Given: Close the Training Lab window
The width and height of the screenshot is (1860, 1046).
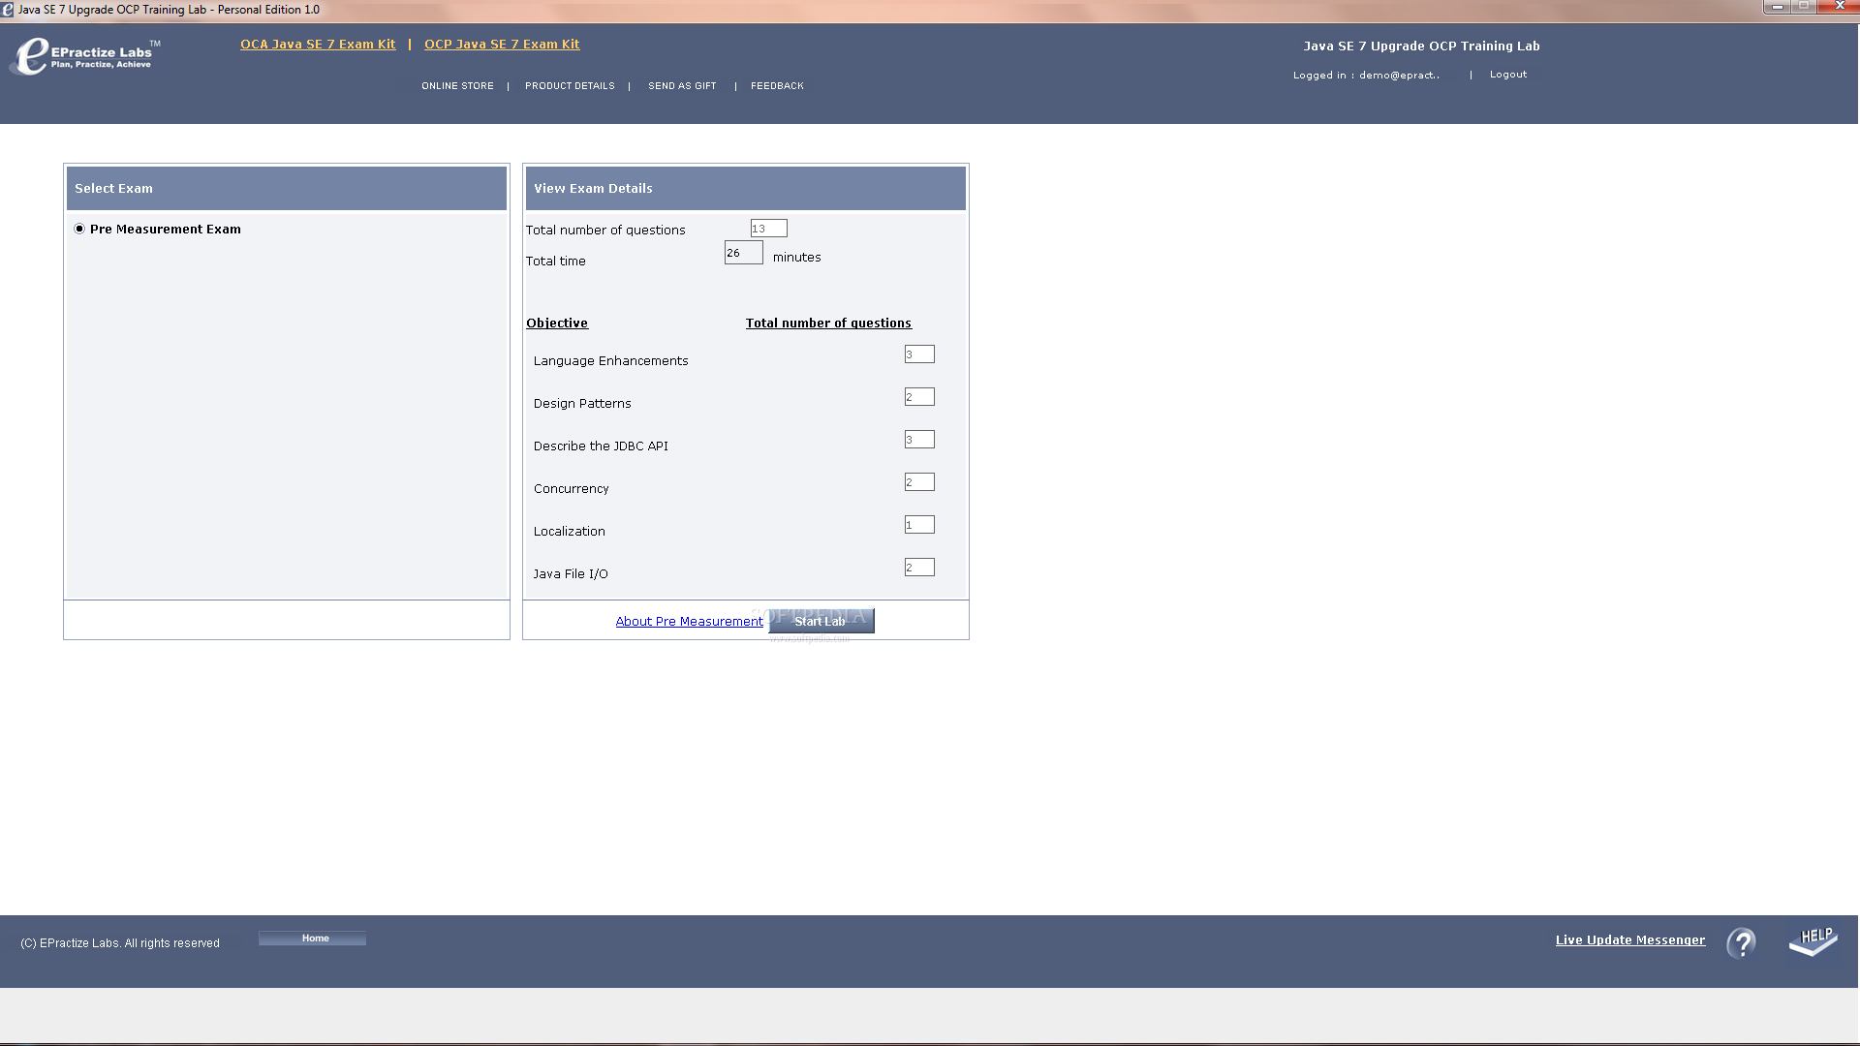Looking at the screenshot, I should [1839, 7].
